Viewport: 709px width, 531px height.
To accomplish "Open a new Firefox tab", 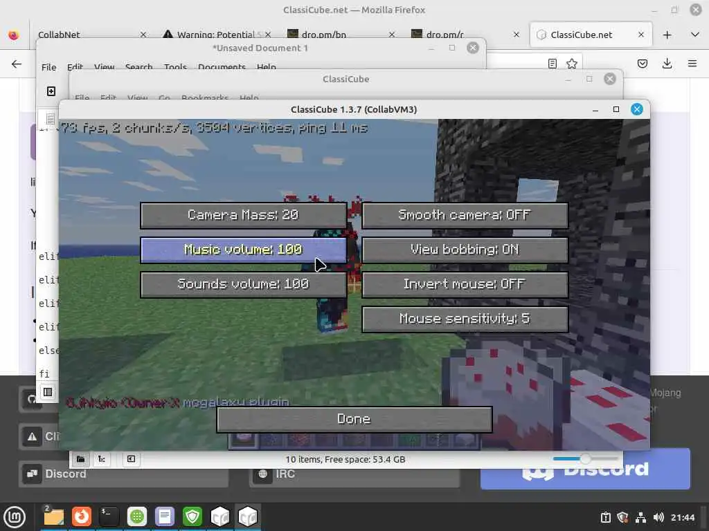I will (x=667, y=35).
